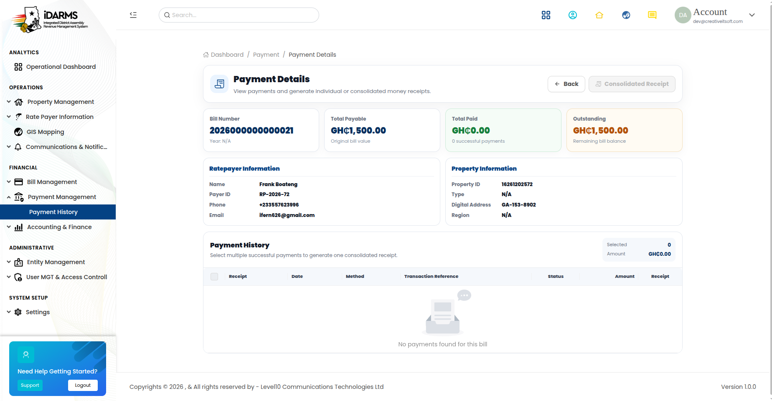Click the Outstanding amount GH₵1,500.00
This screenshot has width=772, height=401.
[x=601, y=131]
